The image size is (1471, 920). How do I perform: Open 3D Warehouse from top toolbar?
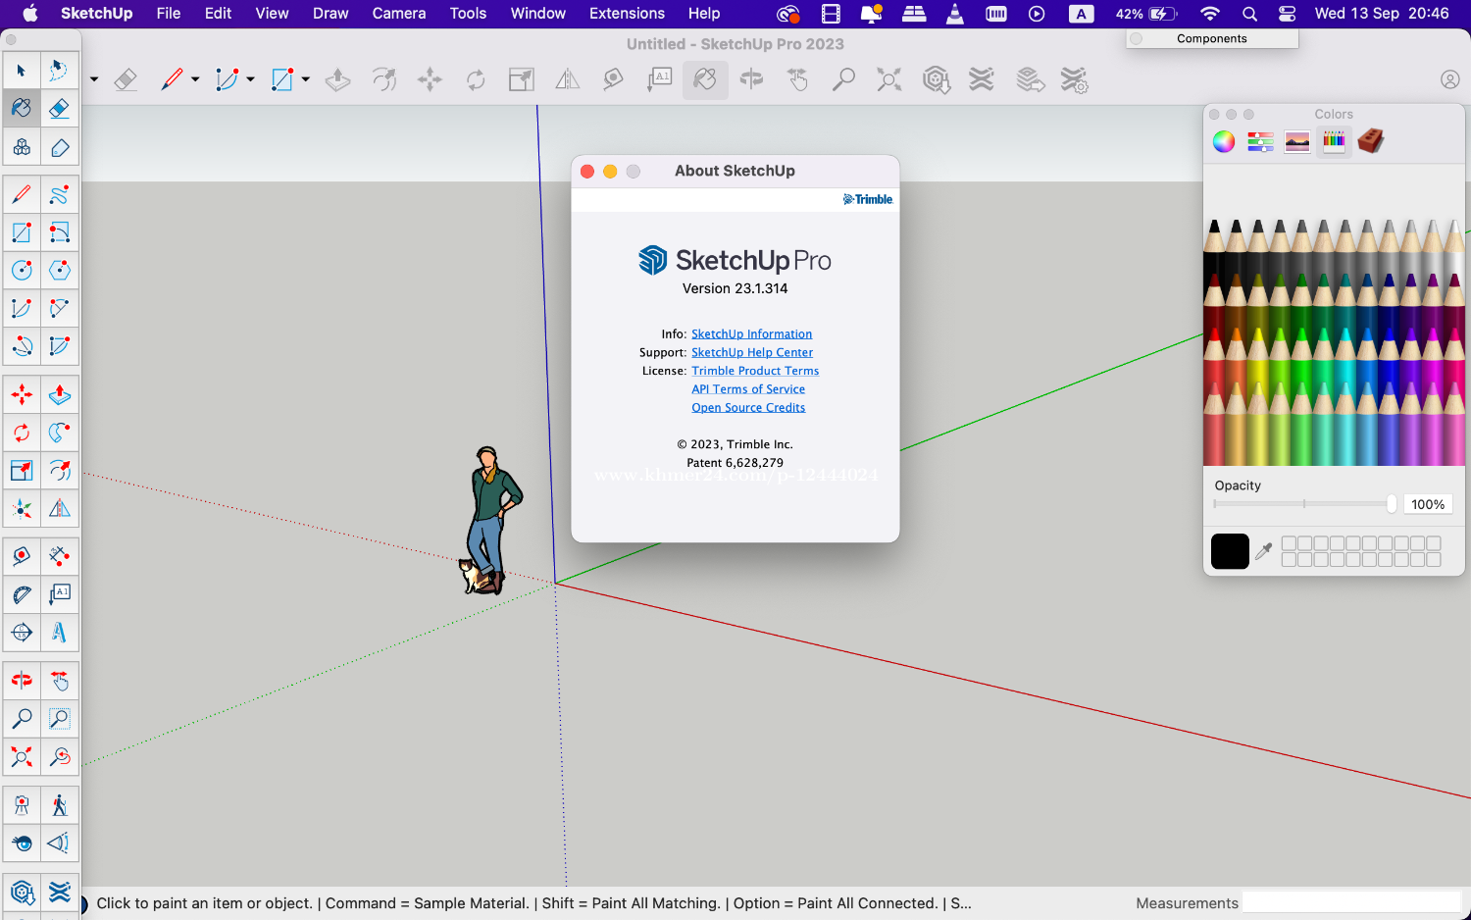point(937,79)
